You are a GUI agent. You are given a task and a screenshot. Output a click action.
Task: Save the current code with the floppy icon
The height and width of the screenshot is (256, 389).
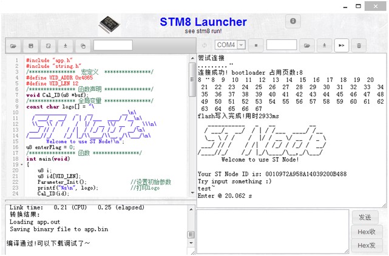pyautogui.click(x=31, y=46)
